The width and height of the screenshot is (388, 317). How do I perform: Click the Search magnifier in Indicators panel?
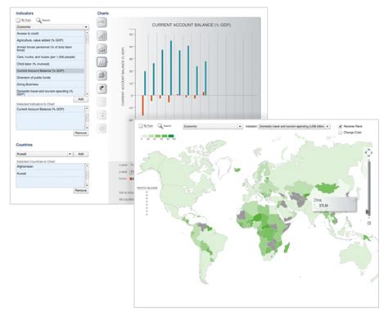pyautogui.click(x=38, y=20)
